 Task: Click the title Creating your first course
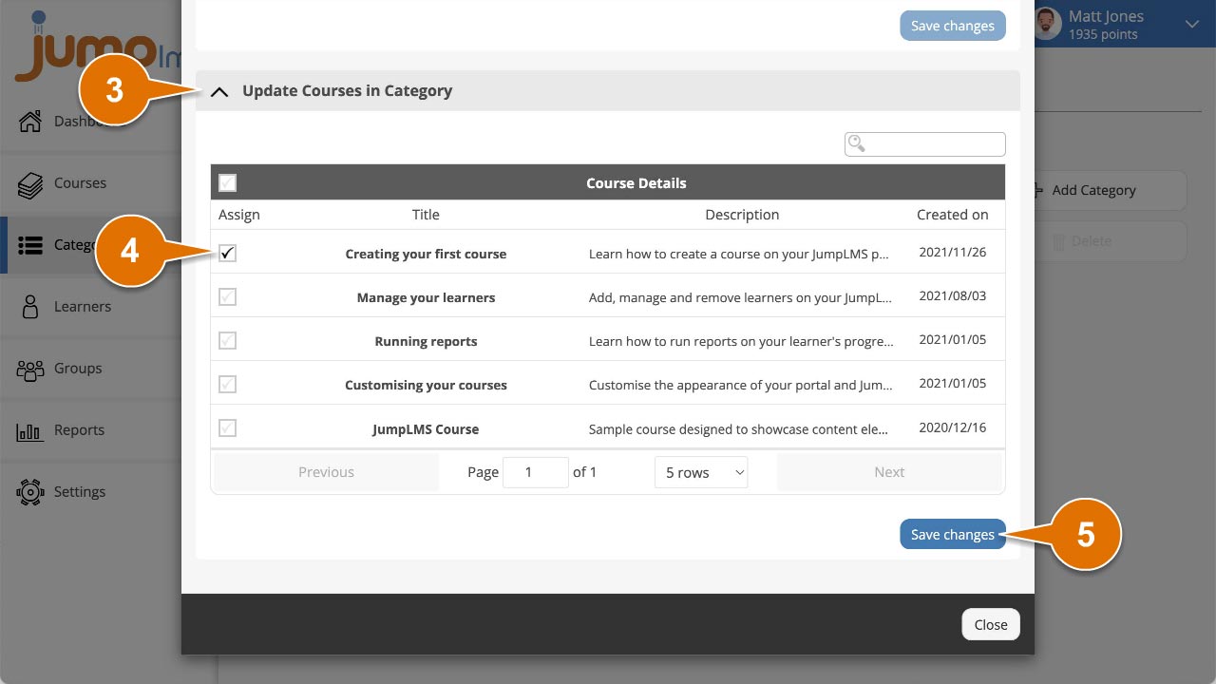point(426,254)
